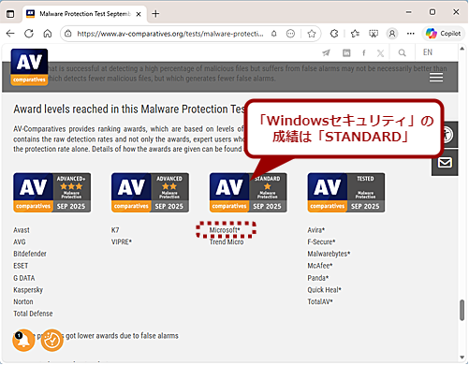View site information lock icon

(68, 34)
